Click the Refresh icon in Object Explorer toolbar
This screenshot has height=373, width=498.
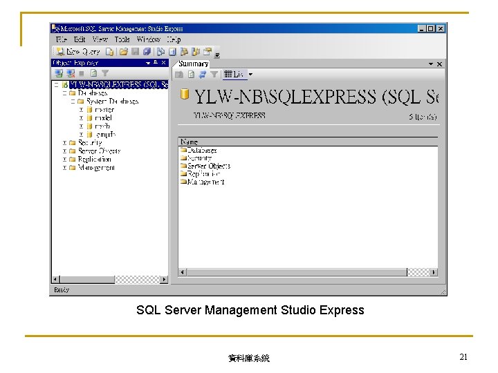[93, 74]
